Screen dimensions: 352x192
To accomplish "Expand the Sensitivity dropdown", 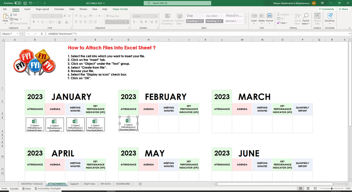I will pyautogui.click(x=329, y=24).
